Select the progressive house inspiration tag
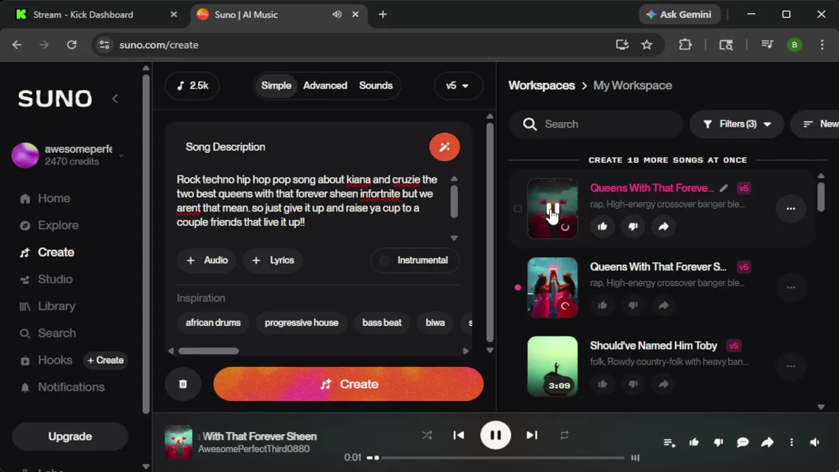 (x=302, y=323)
